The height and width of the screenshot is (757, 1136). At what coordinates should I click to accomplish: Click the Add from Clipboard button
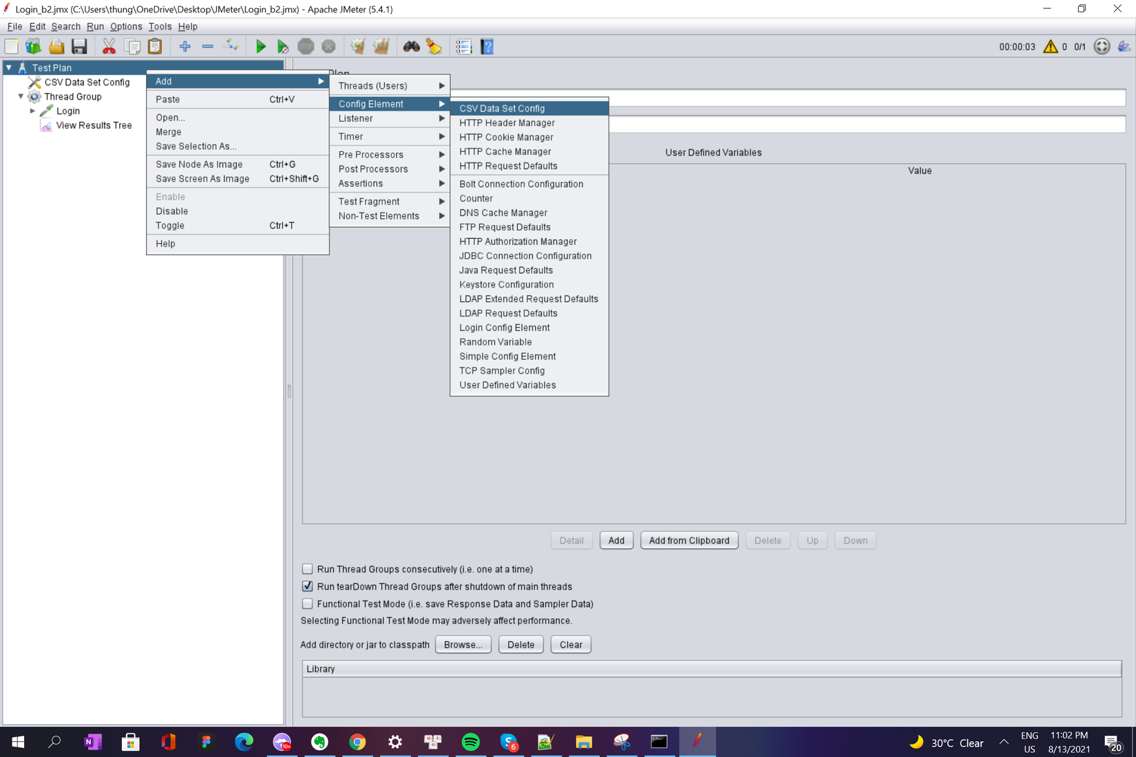pyautogui.click(x=689, y=540)
